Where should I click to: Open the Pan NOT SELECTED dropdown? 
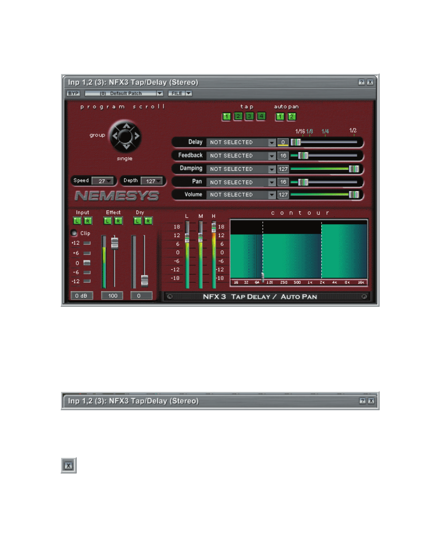pyautogui.click(x=272, y=182)
